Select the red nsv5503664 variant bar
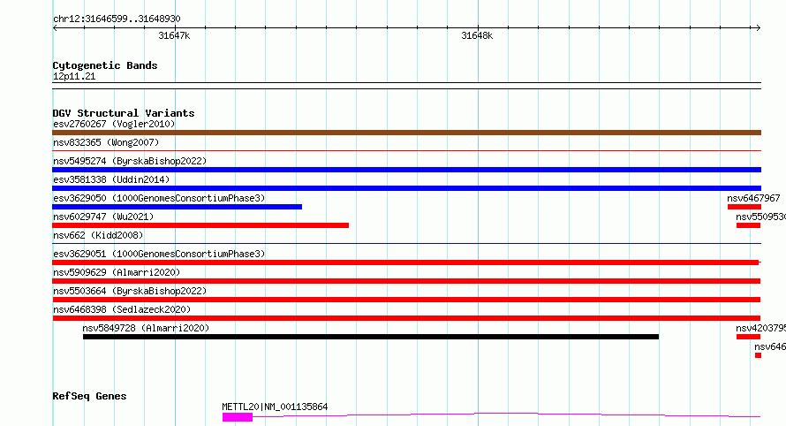The width and height of the screenshot is (786, 426). click(x=406, y=300)
